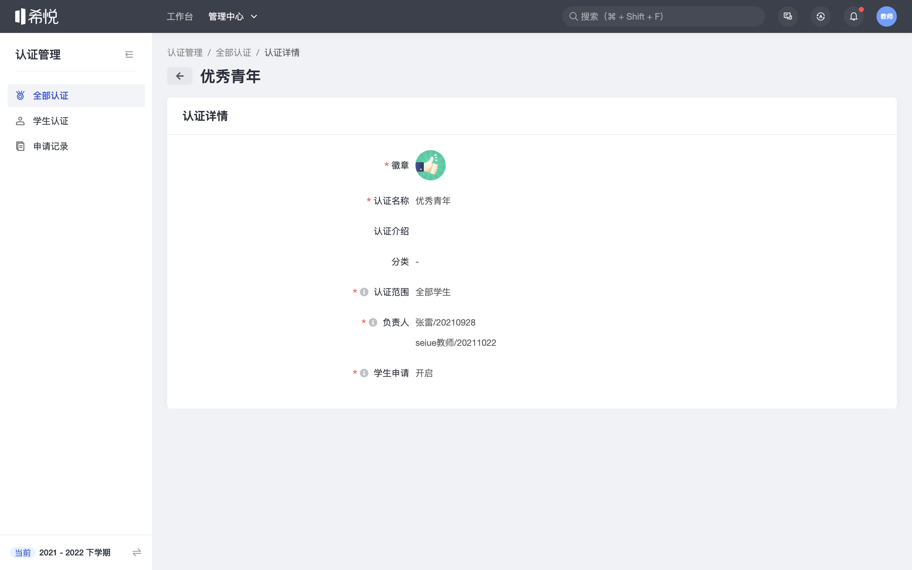Click the medal icon beside 全部认证
Viewport: 912px width, 570px height.
[20, 96]
